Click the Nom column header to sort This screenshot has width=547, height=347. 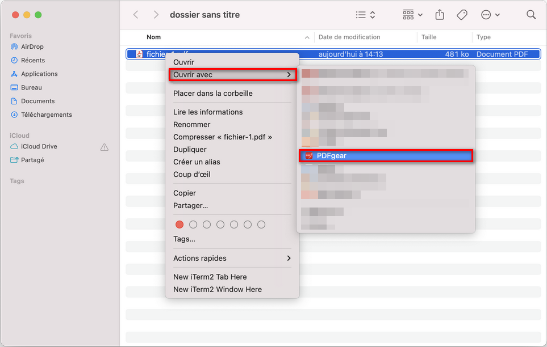[x=153, y=37]
